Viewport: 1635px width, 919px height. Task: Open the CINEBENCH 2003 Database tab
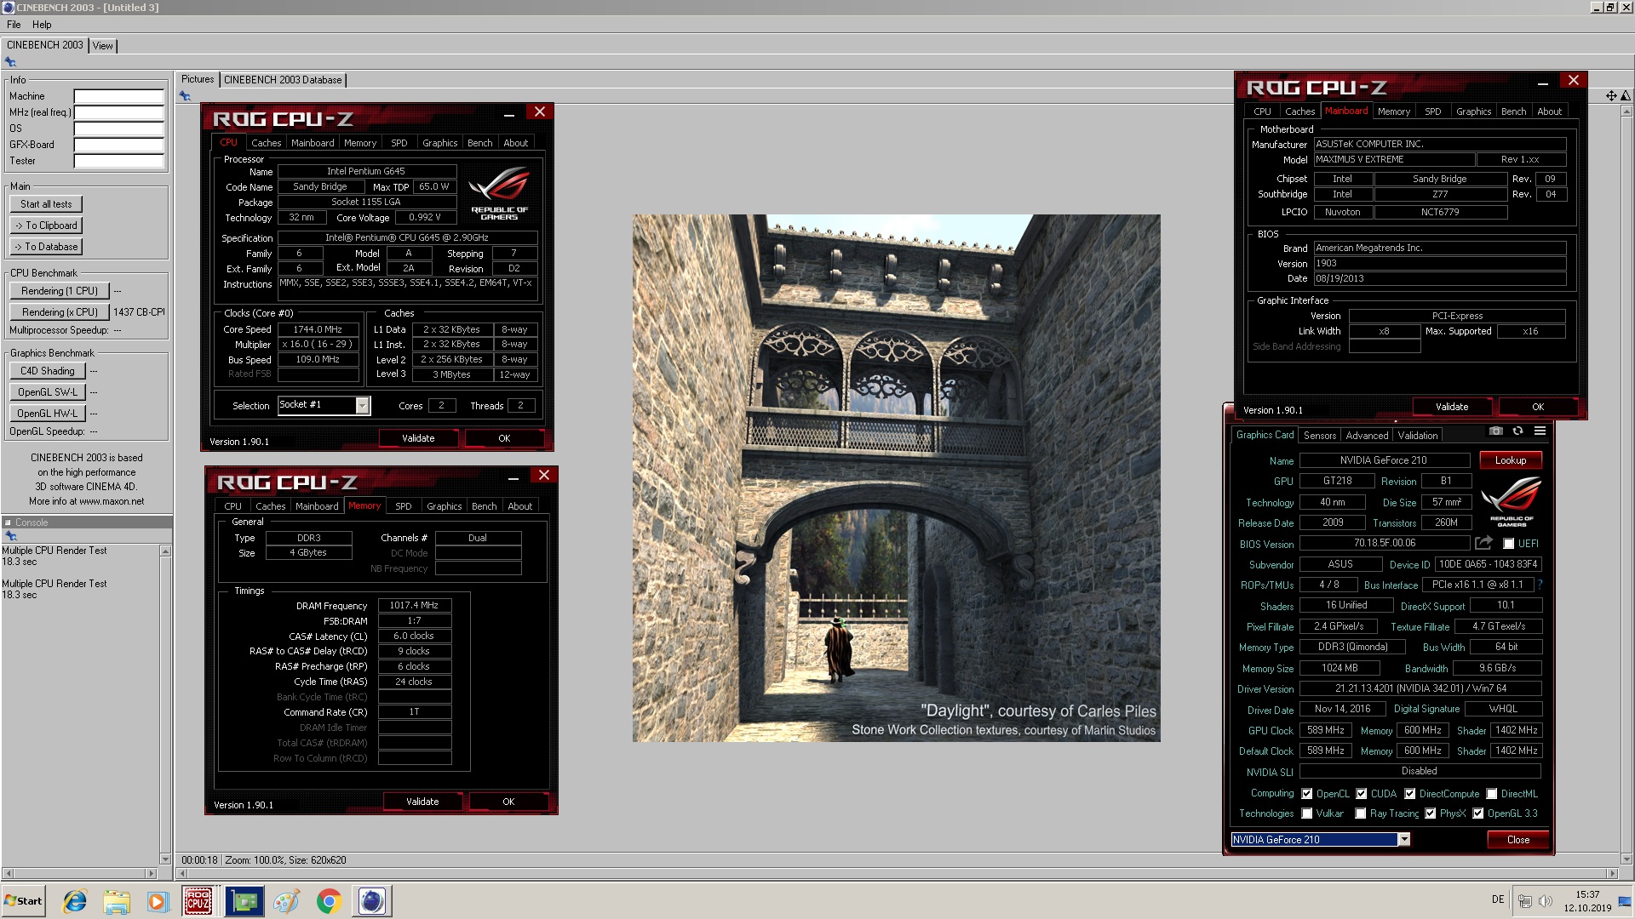point(283,80)
